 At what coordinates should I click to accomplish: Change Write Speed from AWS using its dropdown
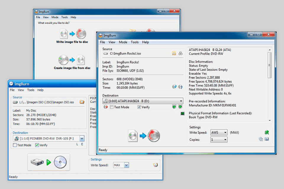point(225,132)
